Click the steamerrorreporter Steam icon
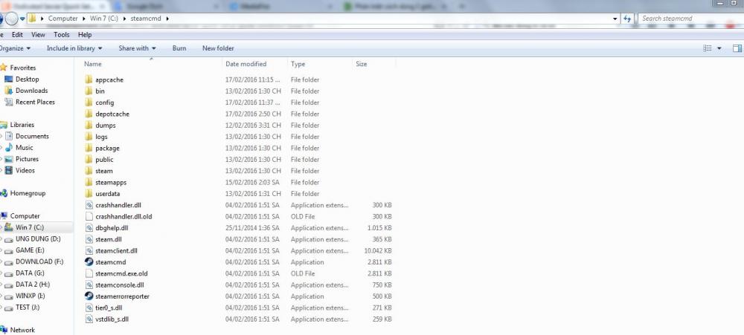744x335 pixels. [x=89, y=296]
